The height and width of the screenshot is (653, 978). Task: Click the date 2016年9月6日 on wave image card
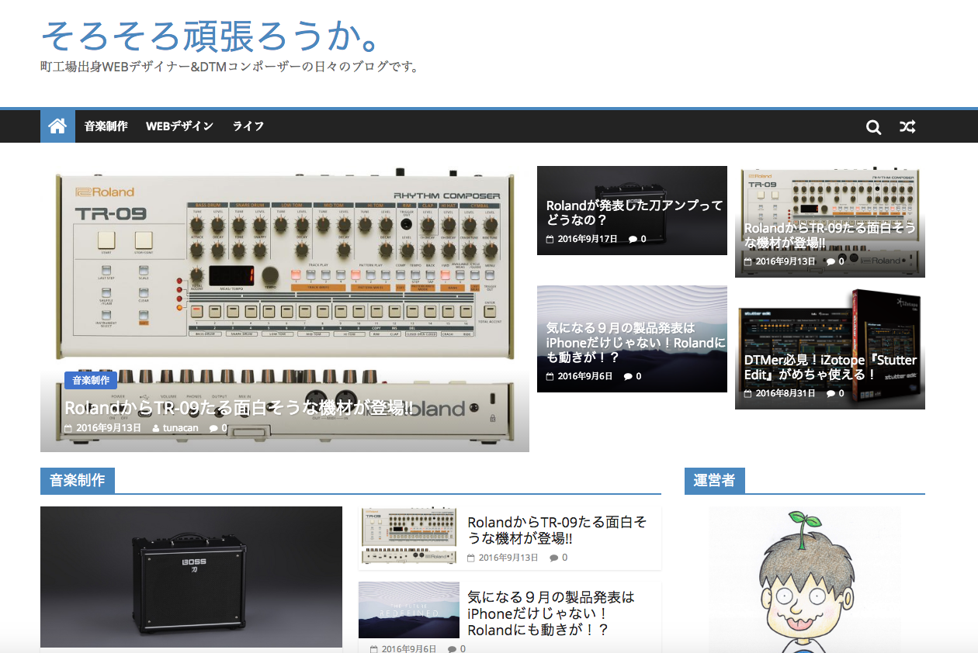[x=585, y=376]
